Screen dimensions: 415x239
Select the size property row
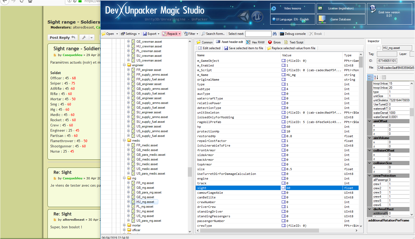(277, 169)
